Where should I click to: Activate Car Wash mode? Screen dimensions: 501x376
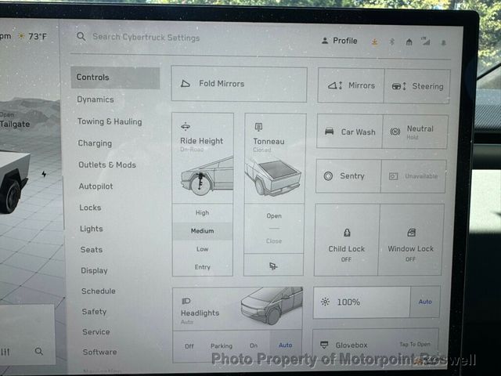(x=349, y=132)
